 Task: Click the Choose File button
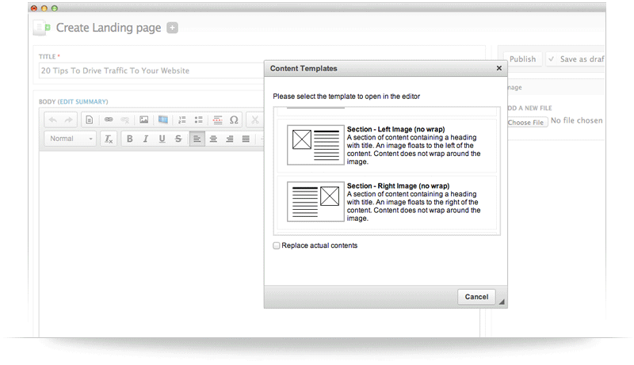click(527, 123)
